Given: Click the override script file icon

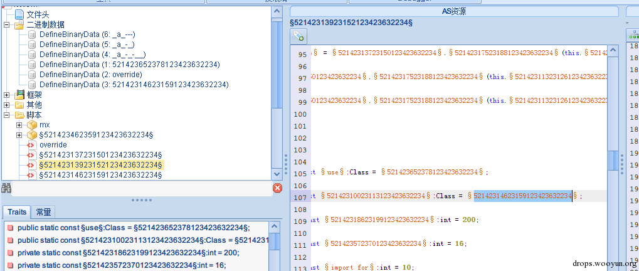Looking at the screenshot, I should (x=32, y=145).
